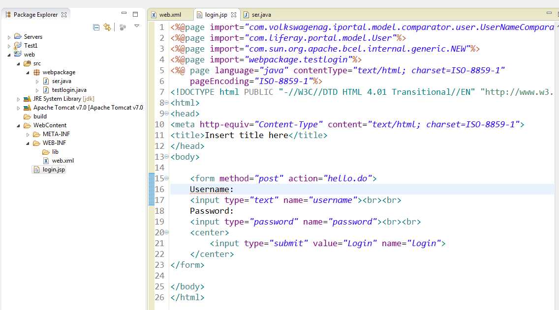This screenshot has width=559, height=310.
Task: Click the "hello.do" action value
Action: click(347, 178)
